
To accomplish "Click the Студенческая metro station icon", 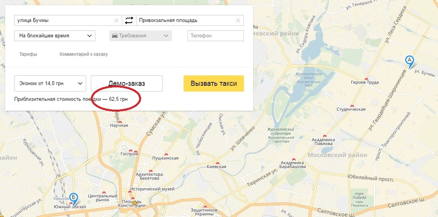I will pos(352,106).
